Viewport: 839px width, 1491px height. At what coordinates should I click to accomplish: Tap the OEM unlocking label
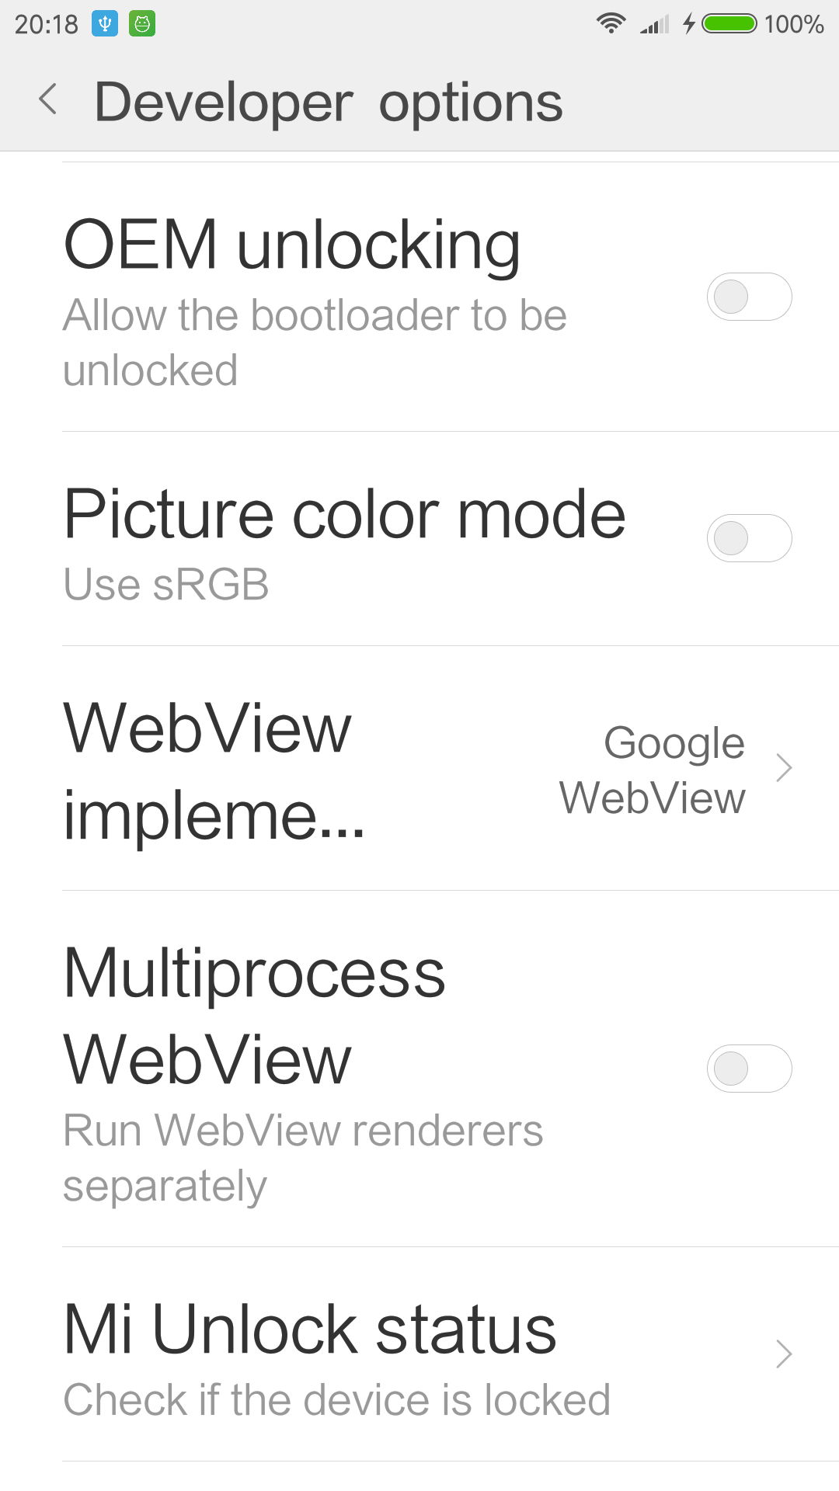coord(291,245)
